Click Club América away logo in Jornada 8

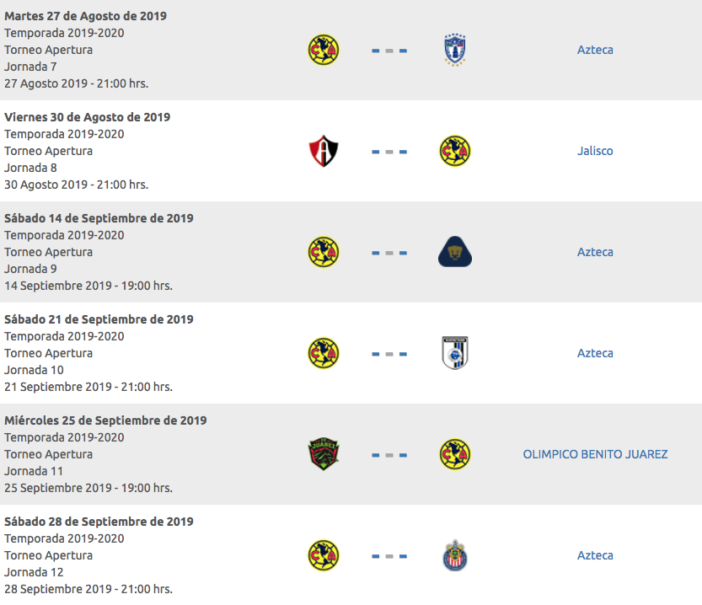(x=455, y=152)
